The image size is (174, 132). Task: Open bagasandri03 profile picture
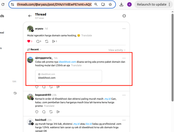(30, 97)
